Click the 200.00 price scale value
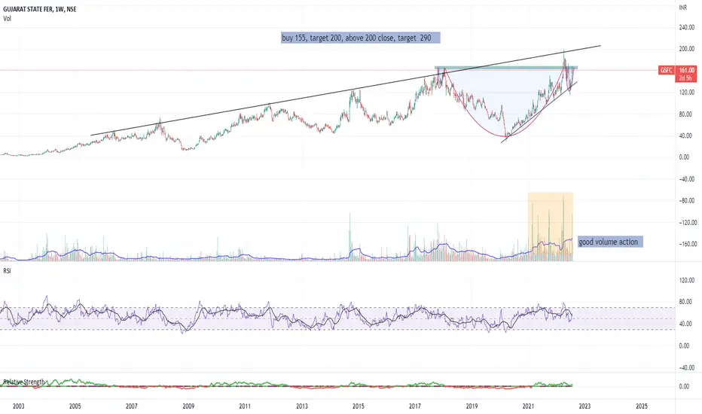This screenshot has width=702, height=414. [687, 49]
